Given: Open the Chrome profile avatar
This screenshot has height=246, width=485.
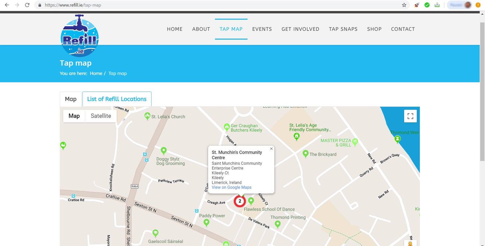Looking at the screenshot, I should point(468,5).
